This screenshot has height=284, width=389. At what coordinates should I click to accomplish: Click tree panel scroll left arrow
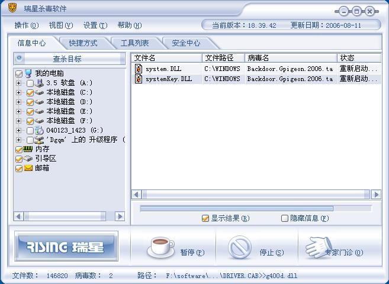coord(18,217)
